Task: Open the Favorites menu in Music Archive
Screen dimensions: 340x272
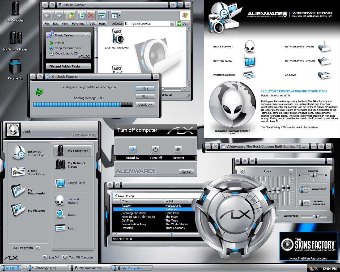Action: [78, 24]
